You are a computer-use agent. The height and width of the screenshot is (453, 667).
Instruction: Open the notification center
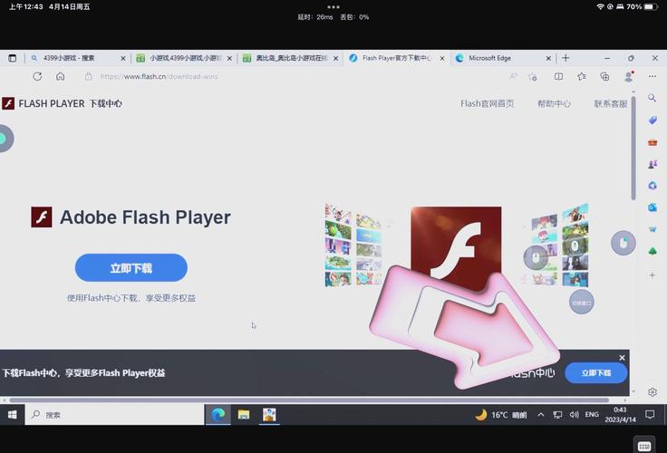pos(650,415)
